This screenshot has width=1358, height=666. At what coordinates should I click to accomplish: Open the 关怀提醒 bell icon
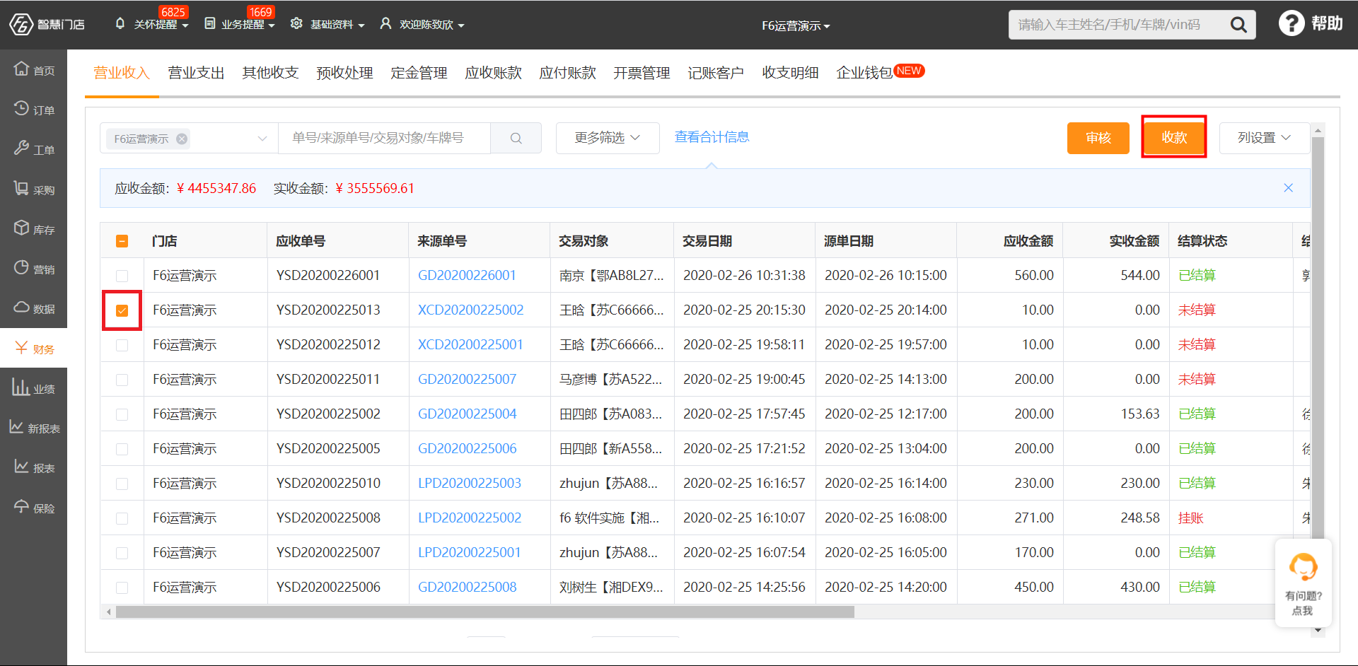pyautogui.click(x=120, y=23)
